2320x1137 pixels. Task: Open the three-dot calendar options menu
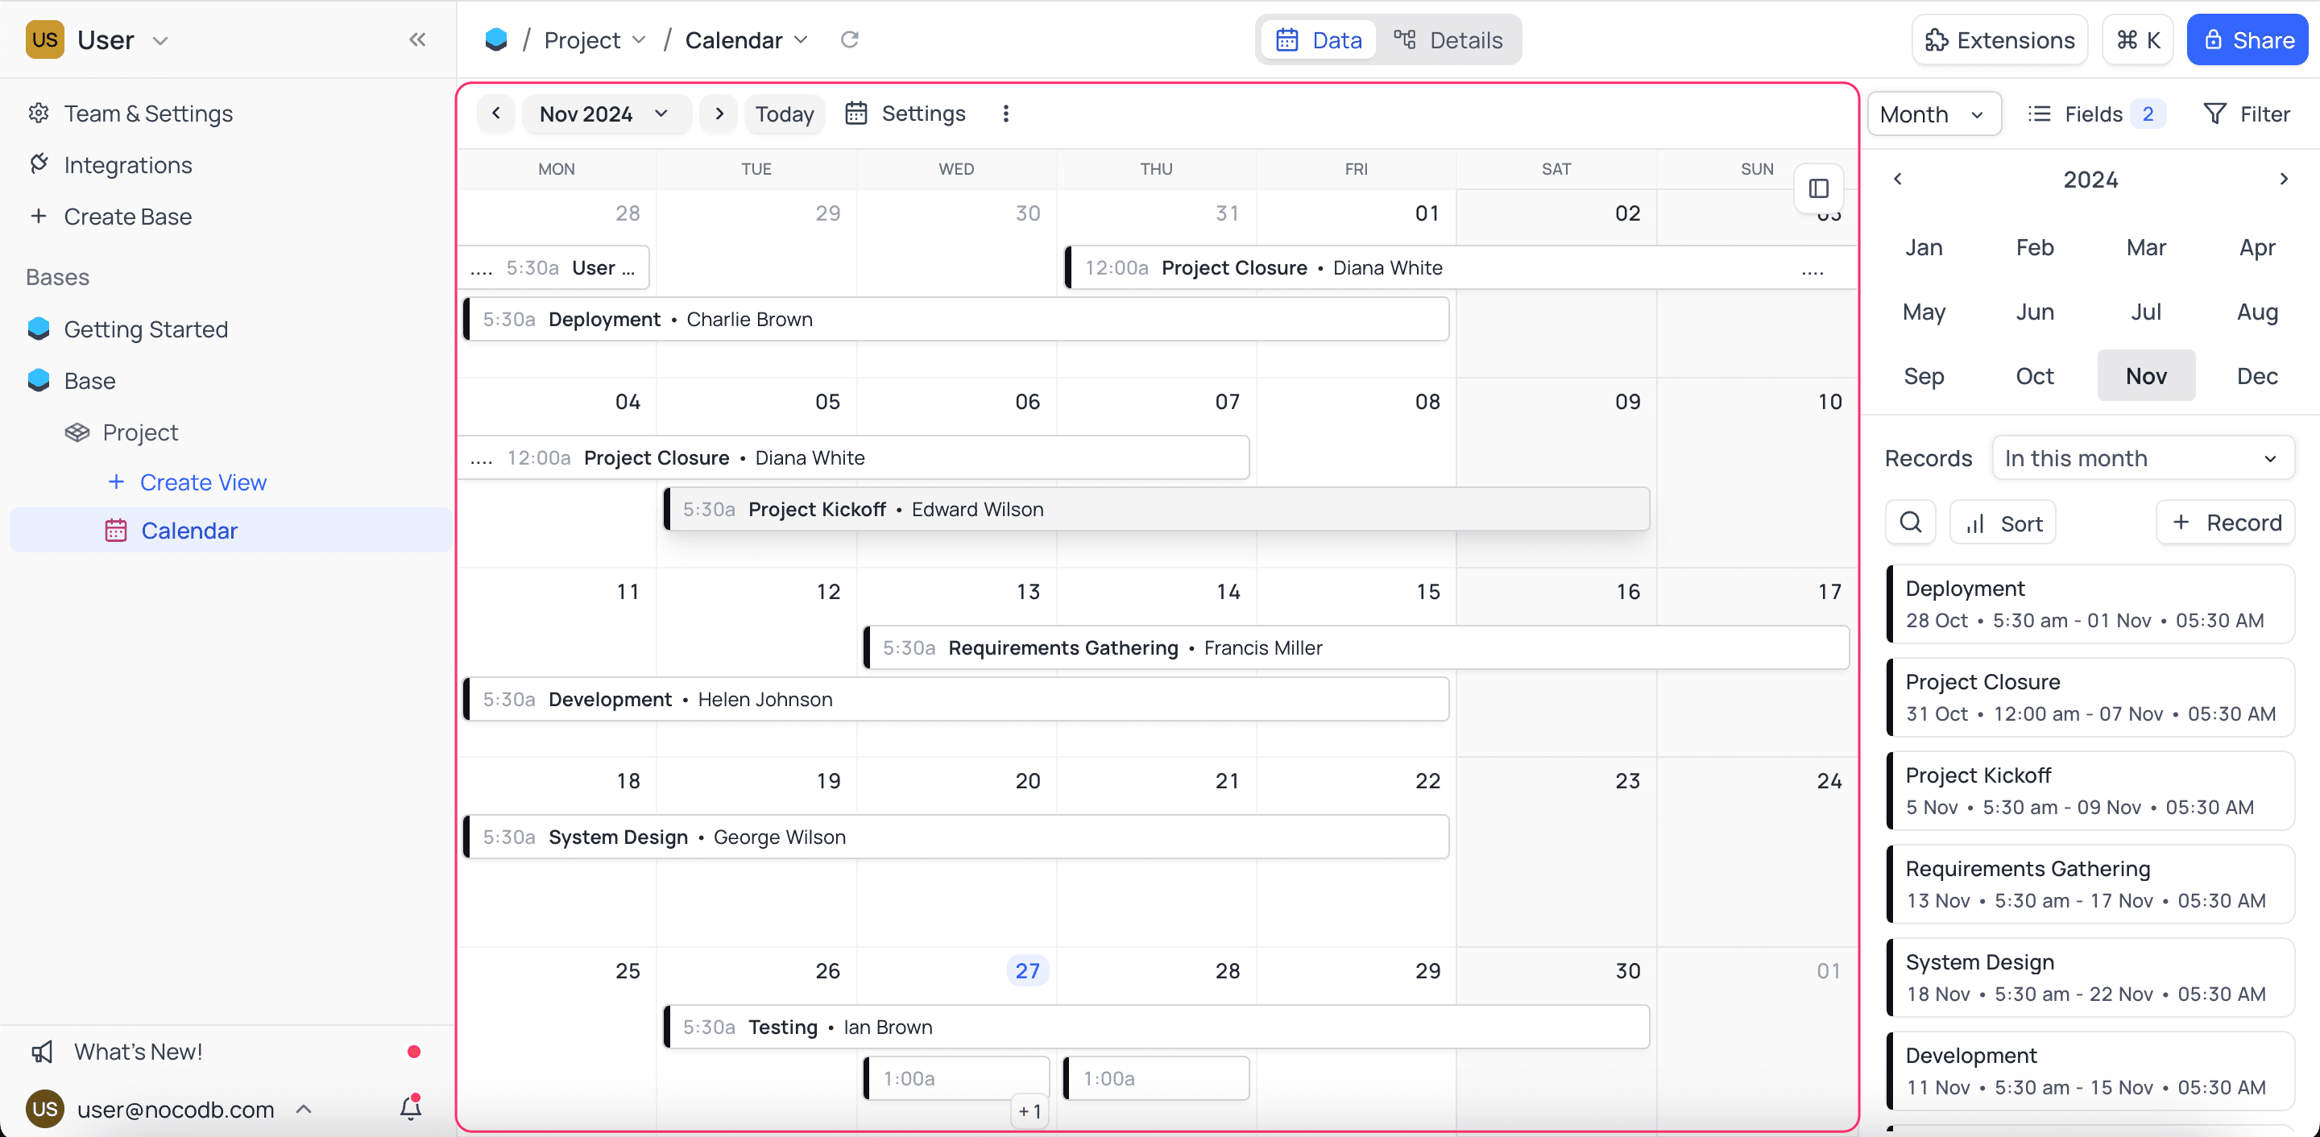tap(1006, 114)
